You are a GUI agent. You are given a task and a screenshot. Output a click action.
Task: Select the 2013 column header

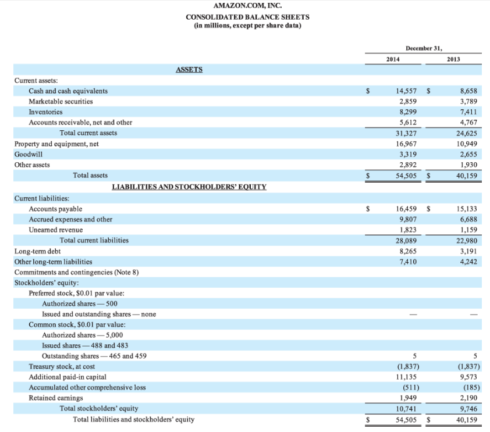453,59
